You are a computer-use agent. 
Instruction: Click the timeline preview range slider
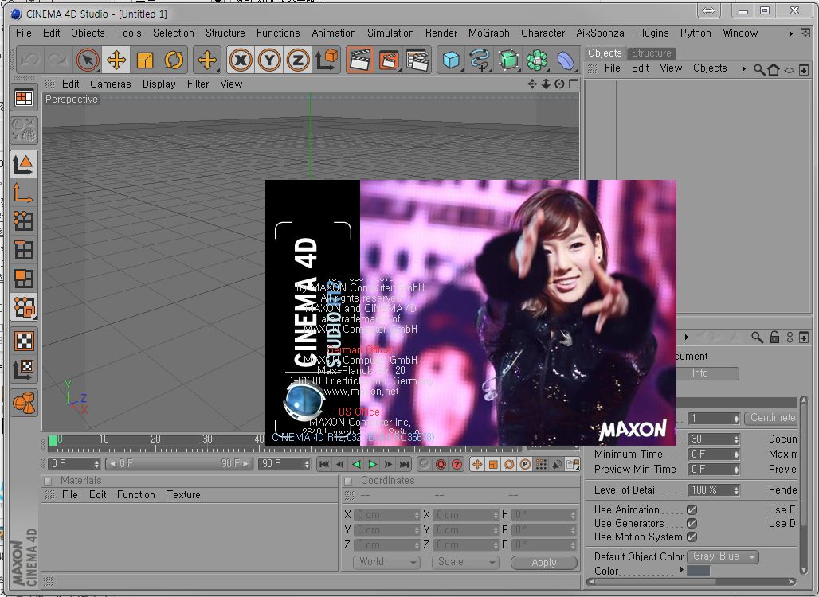(x=179, y=463)
